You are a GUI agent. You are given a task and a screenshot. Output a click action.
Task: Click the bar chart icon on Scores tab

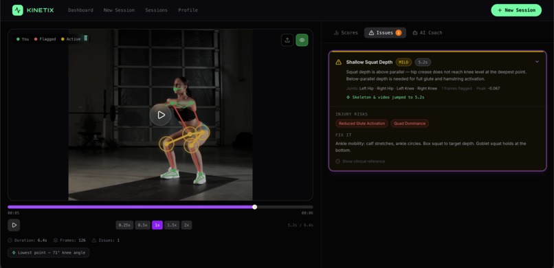[336, 32]
